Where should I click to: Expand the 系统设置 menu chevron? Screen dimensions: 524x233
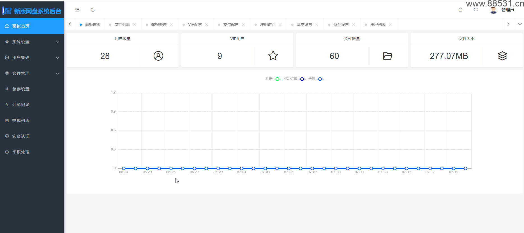coord(57,42)
